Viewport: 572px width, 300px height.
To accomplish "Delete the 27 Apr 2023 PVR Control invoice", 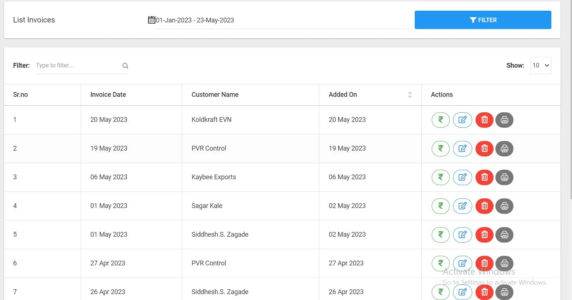I will [x=485, y=264].
